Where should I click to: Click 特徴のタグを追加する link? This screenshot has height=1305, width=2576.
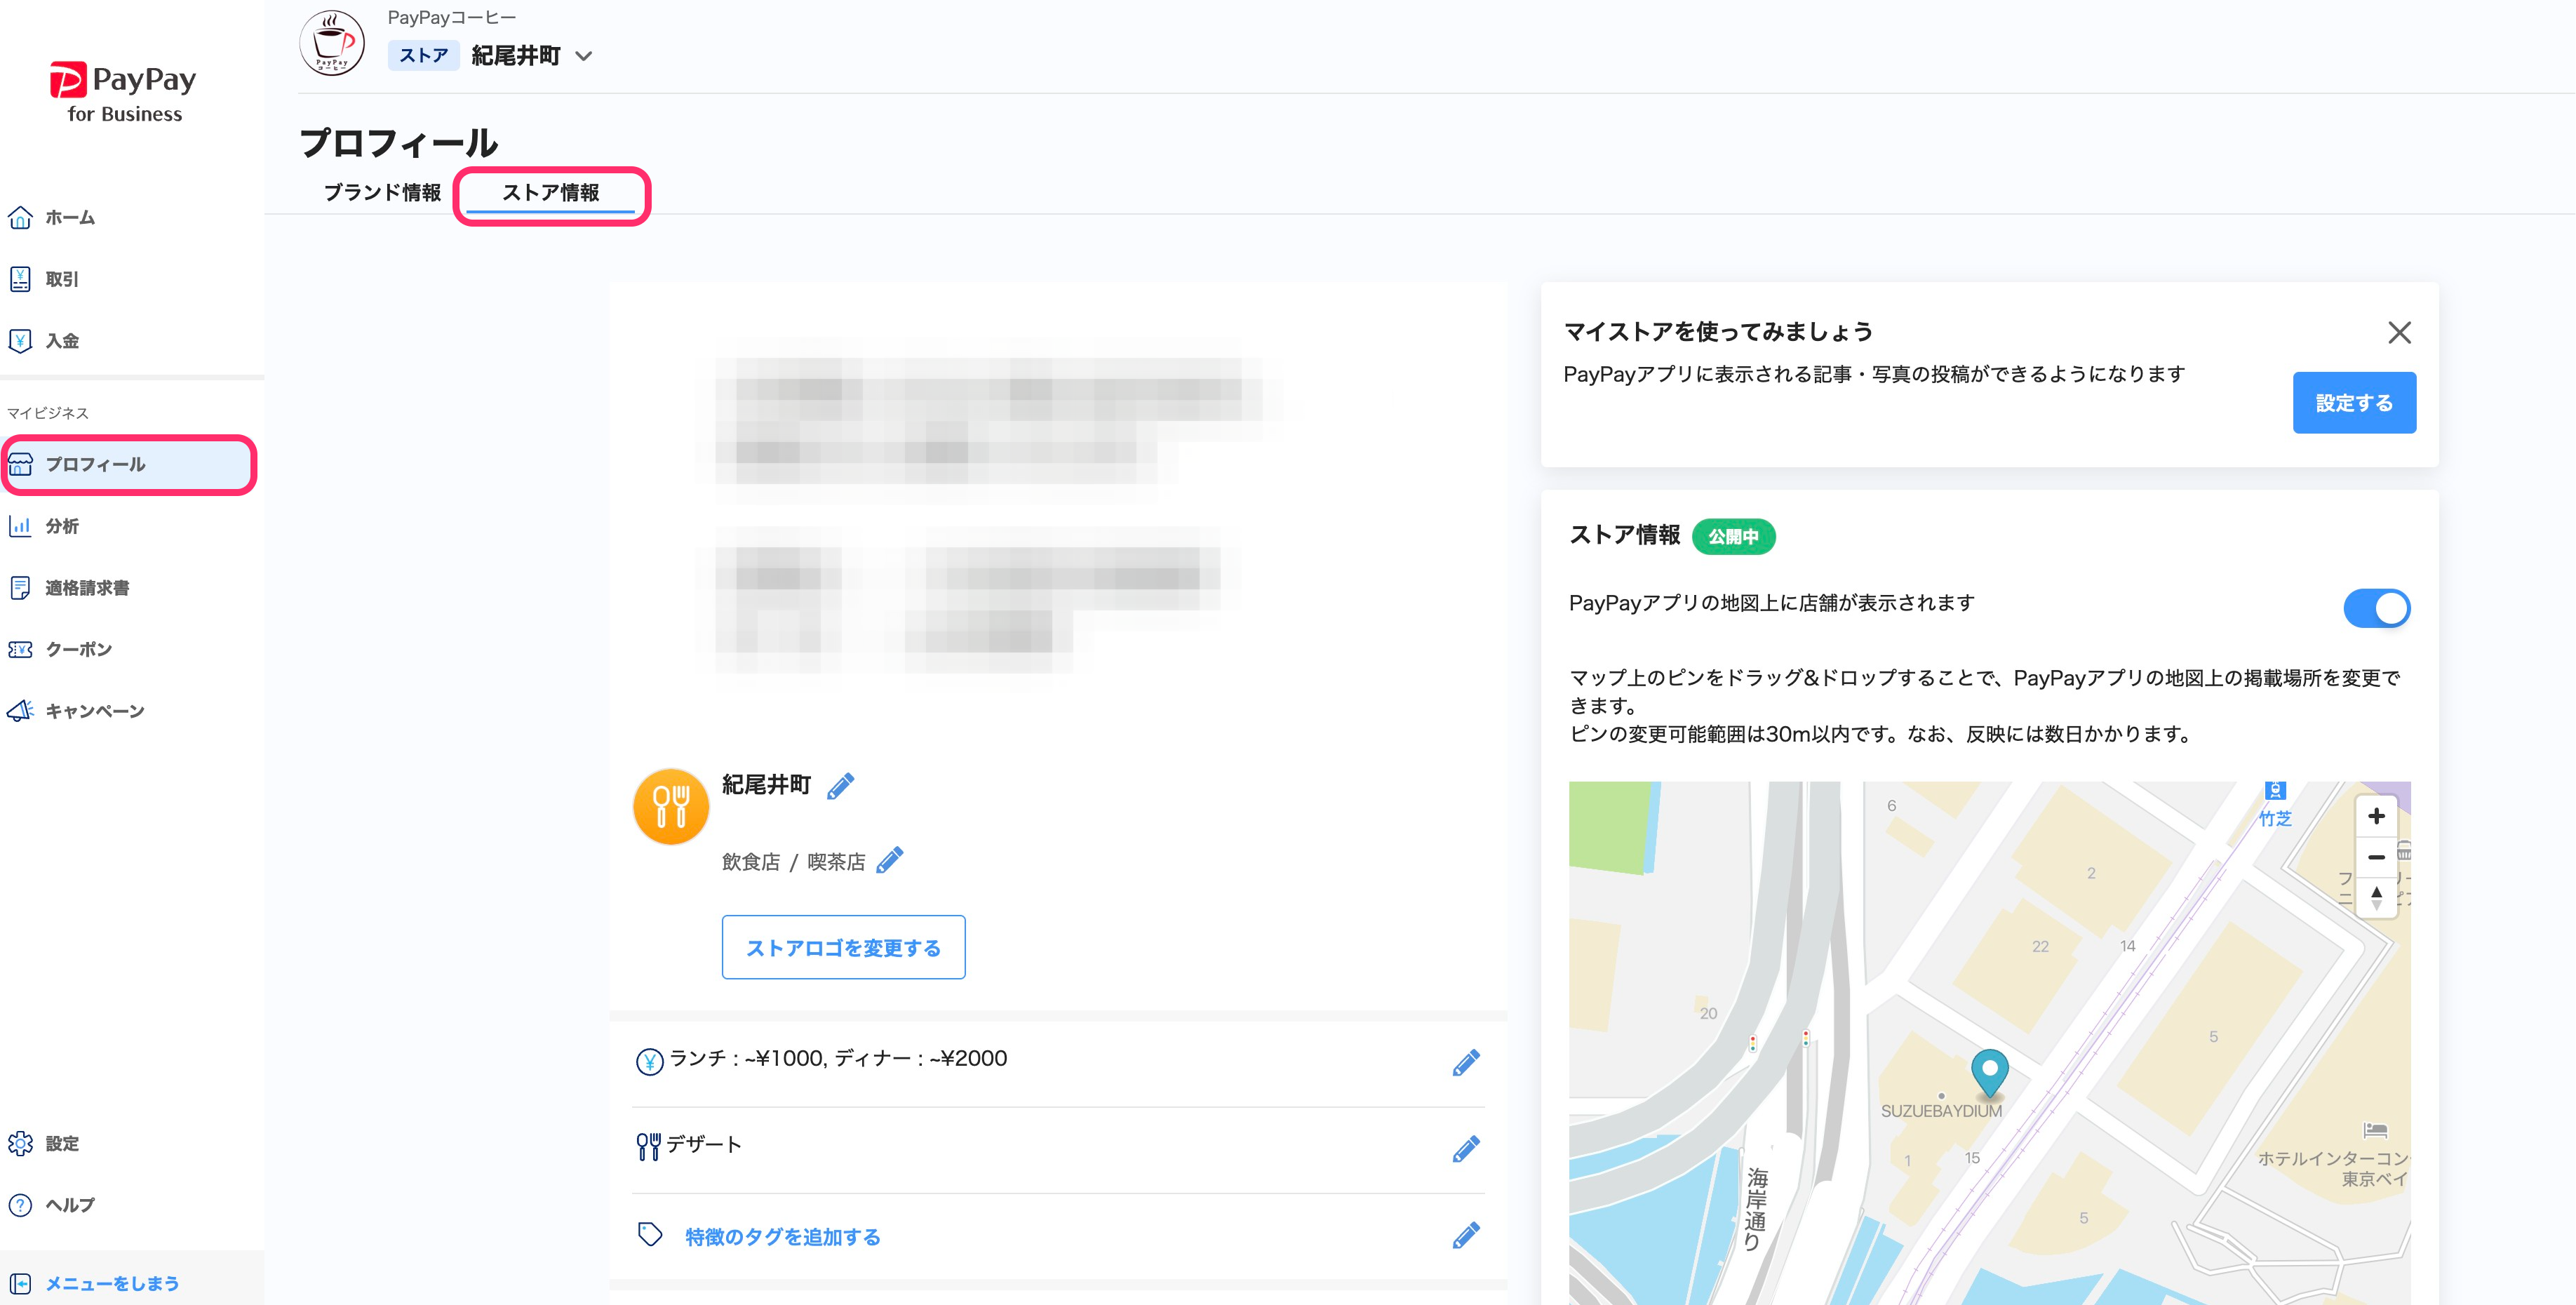pos(782,1237)
